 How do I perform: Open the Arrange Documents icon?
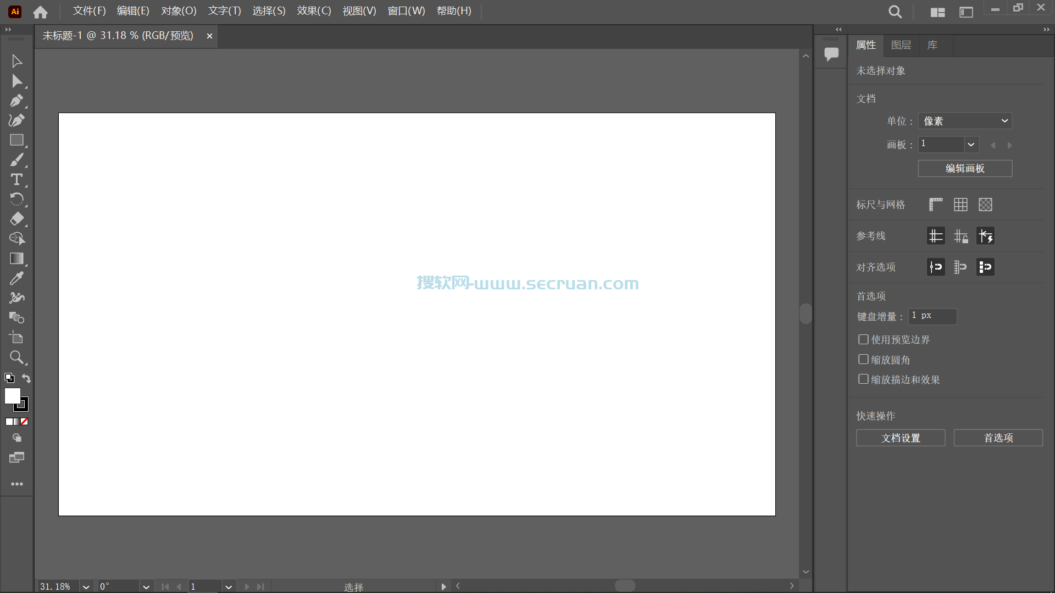pyautogui.click(x=938, y=12)
